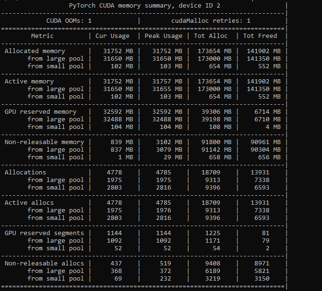
Task: Click the 'Tot Freed' column header
Action: 260,36
